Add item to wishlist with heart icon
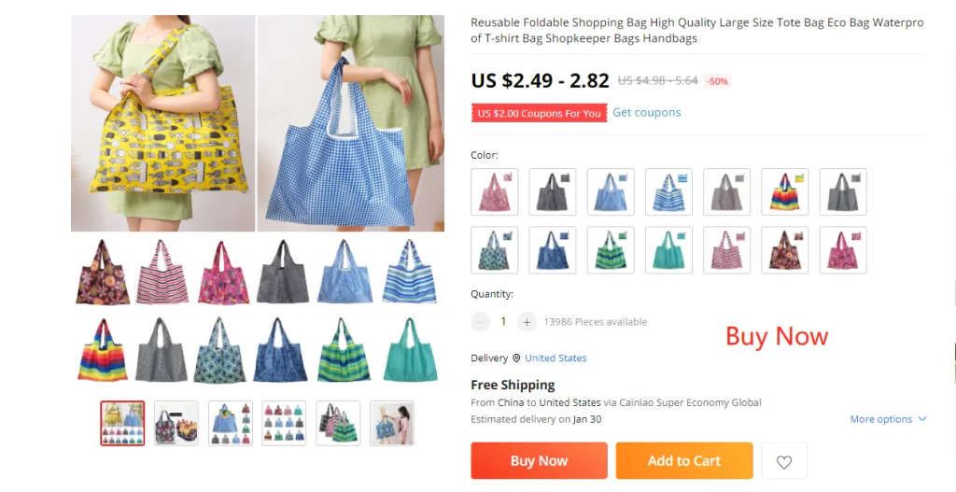This screenshot has width=956, height=492. 784,461
